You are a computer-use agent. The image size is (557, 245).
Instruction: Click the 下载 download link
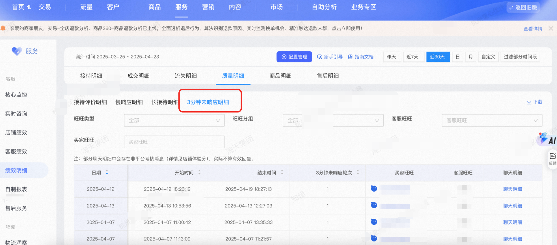click(x=534, y=102)
